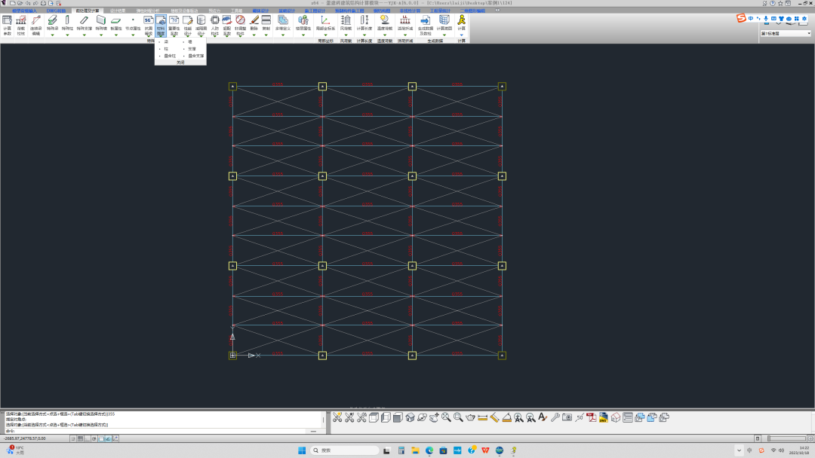Viewport: 815px width, 458px height.
Task: Open the 计算简图 calculation diagram tool
Action: [444, 23]
